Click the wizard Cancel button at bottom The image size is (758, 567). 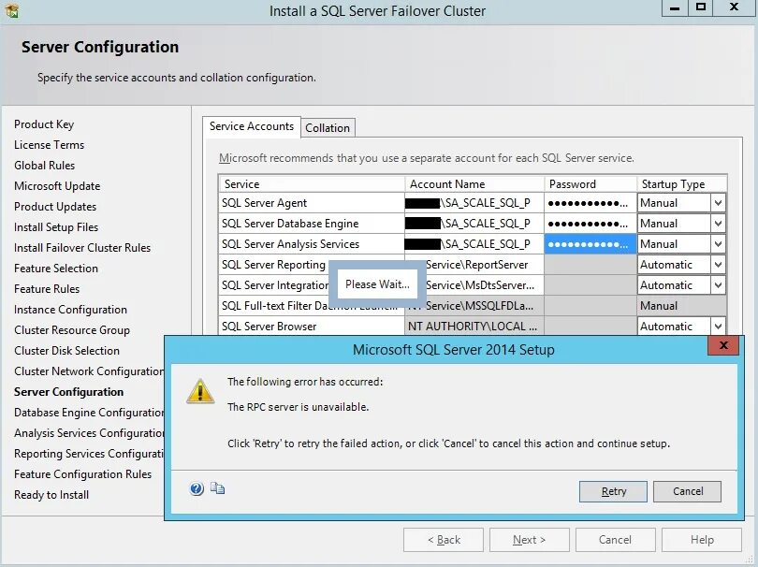pyautogui.click(x=616, y=540)
